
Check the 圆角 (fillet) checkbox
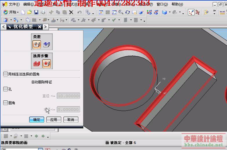coord(6,103)
